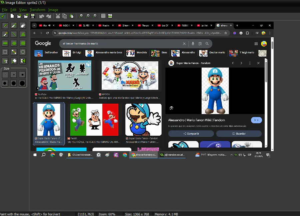
Task: Click the Dr. Mario Miracle Cure thumbnail
Action: [x=130, y=76]
